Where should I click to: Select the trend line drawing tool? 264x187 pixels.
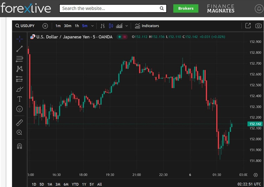19,49
